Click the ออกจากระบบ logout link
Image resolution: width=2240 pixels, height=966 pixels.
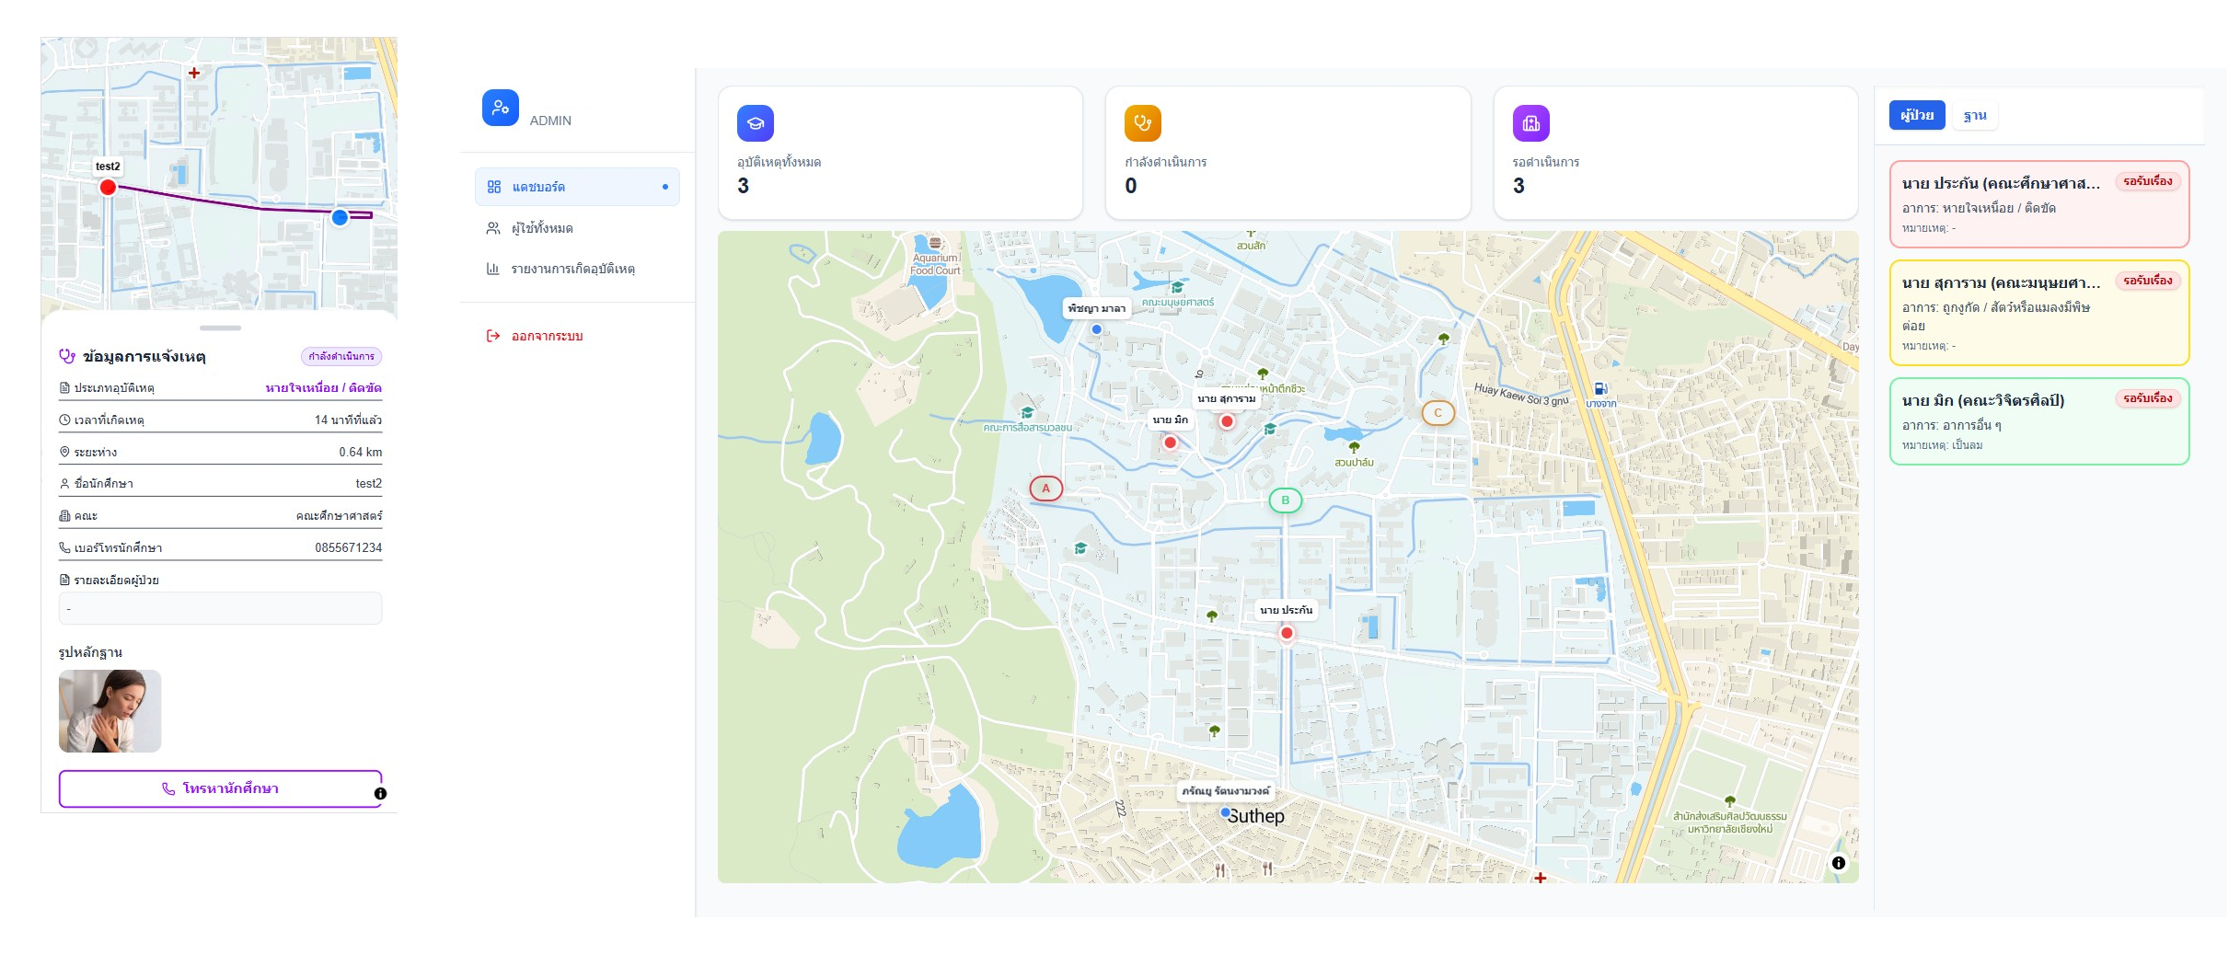point(547,336)
